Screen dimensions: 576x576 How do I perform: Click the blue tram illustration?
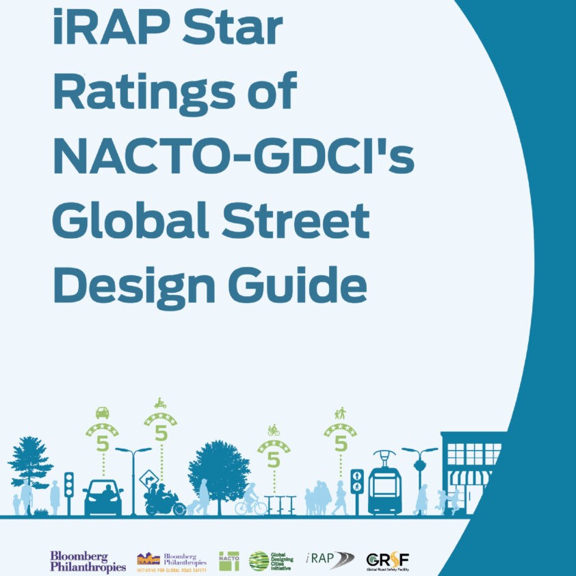[384, 483]
